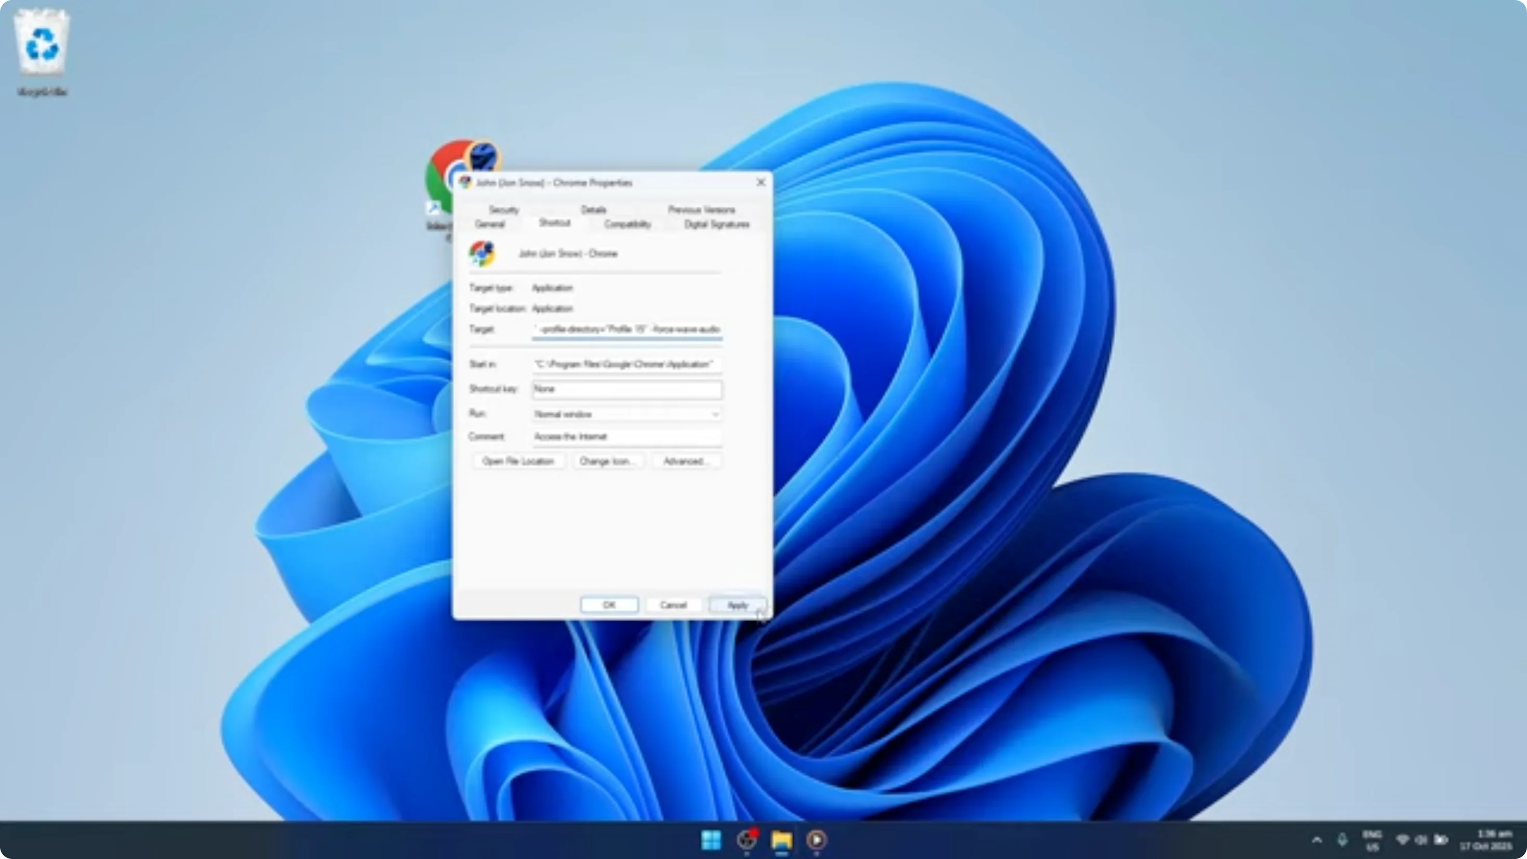Viewport: 1527px width, 859px height.
Task: Apply the shortcut changes
Action: tap(737, 605)
